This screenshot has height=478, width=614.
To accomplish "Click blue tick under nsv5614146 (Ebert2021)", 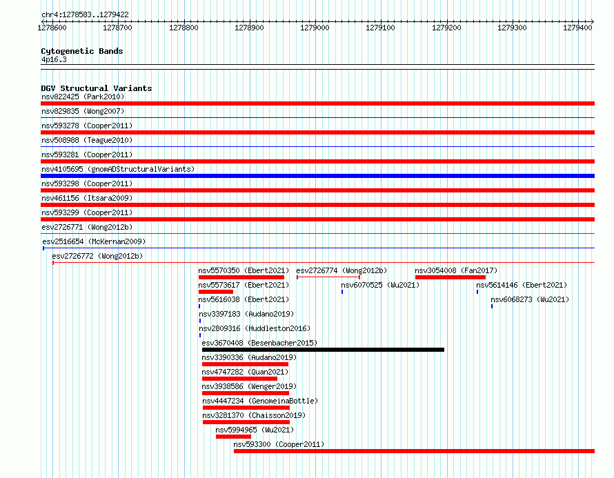I will (477, 292).
